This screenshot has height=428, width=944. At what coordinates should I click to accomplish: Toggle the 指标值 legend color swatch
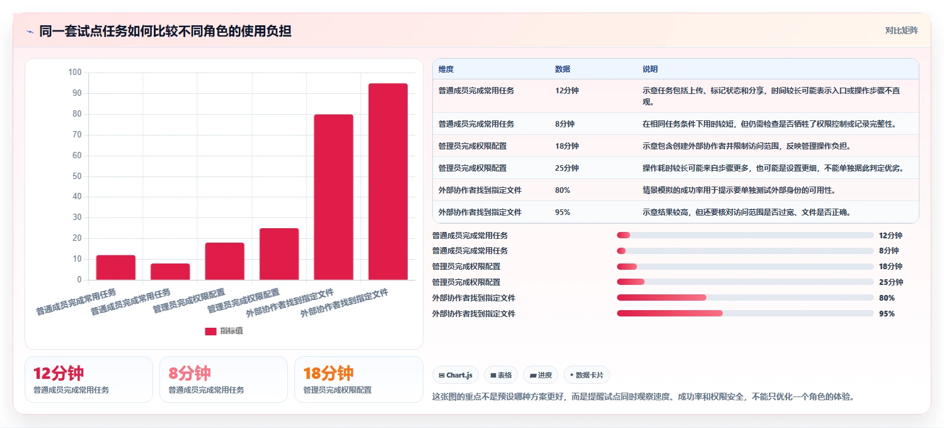pos(210,331)
